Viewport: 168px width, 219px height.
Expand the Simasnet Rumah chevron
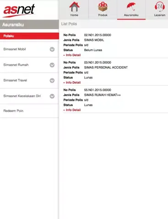click(52, 65)
